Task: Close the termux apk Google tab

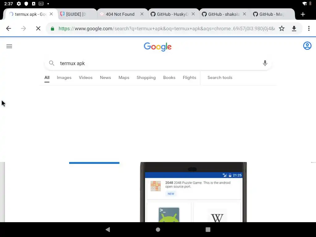Action: [51, 14]
